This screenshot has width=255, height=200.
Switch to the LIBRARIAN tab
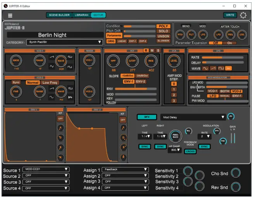(81, 15)
